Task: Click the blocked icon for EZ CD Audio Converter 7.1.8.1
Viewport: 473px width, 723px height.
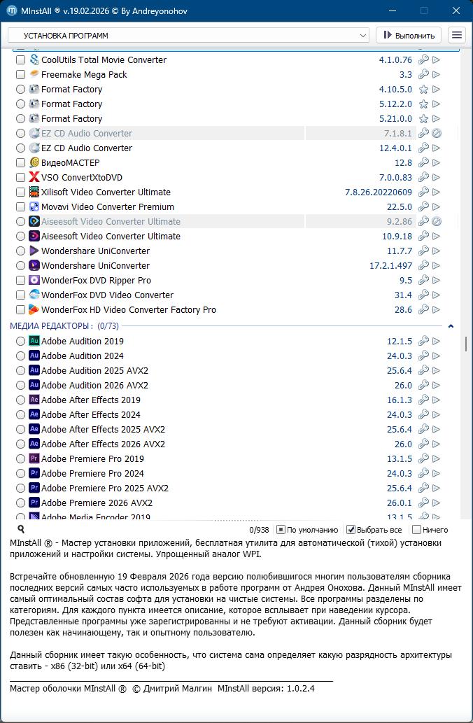Action: coord(436,134)
